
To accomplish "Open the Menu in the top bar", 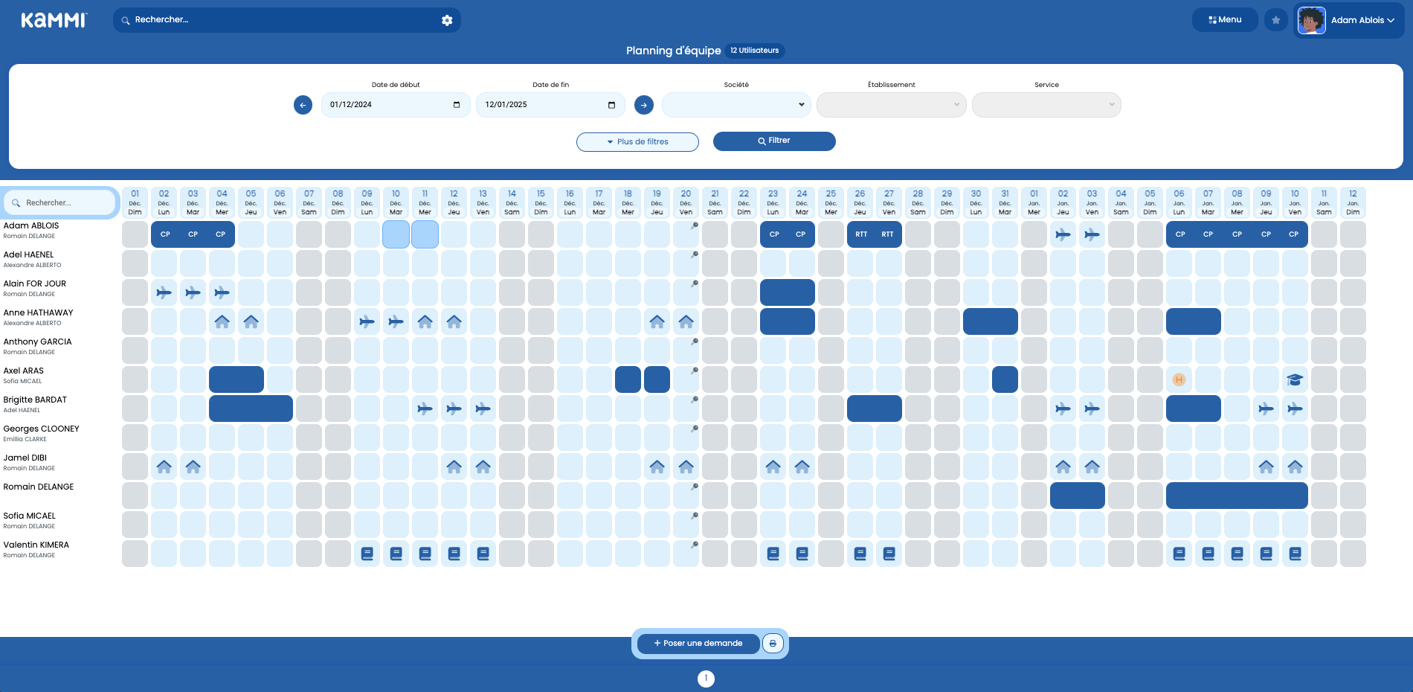I will click(x=1224, y=20).
